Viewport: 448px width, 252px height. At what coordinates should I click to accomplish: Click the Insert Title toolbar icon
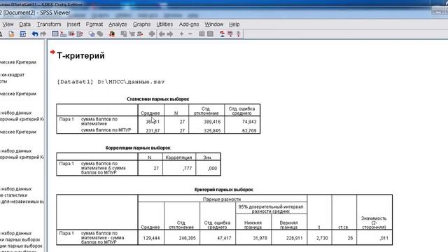[230, 34]
